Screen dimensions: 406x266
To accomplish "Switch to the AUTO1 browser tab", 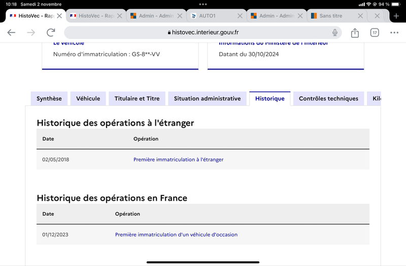I will [x=217, y=16].
